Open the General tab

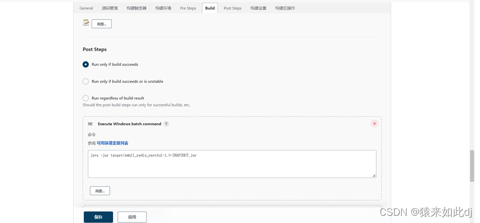(x=86, y=8)
